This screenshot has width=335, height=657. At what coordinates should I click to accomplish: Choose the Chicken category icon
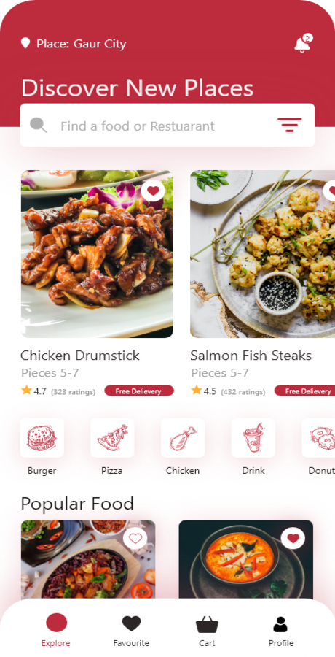(x=183, y=437)
